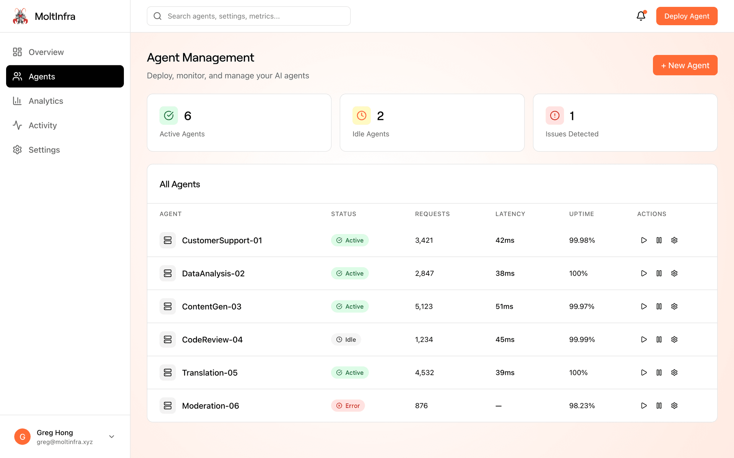
Task: Click the Translation-05 agent name
Action: [x=210, y=373]
